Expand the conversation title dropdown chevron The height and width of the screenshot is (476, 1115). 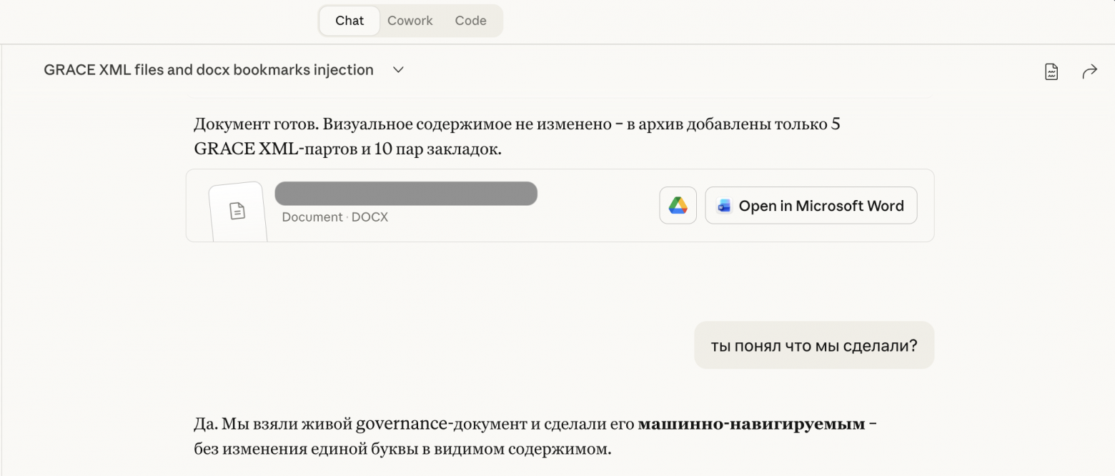point(398,69)
